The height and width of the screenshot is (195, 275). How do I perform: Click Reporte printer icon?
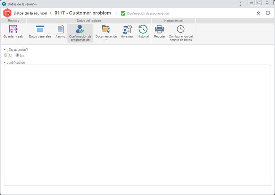[159, 29]
